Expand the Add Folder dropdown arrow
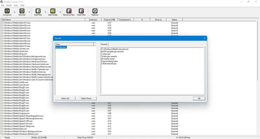 [60, 12]
